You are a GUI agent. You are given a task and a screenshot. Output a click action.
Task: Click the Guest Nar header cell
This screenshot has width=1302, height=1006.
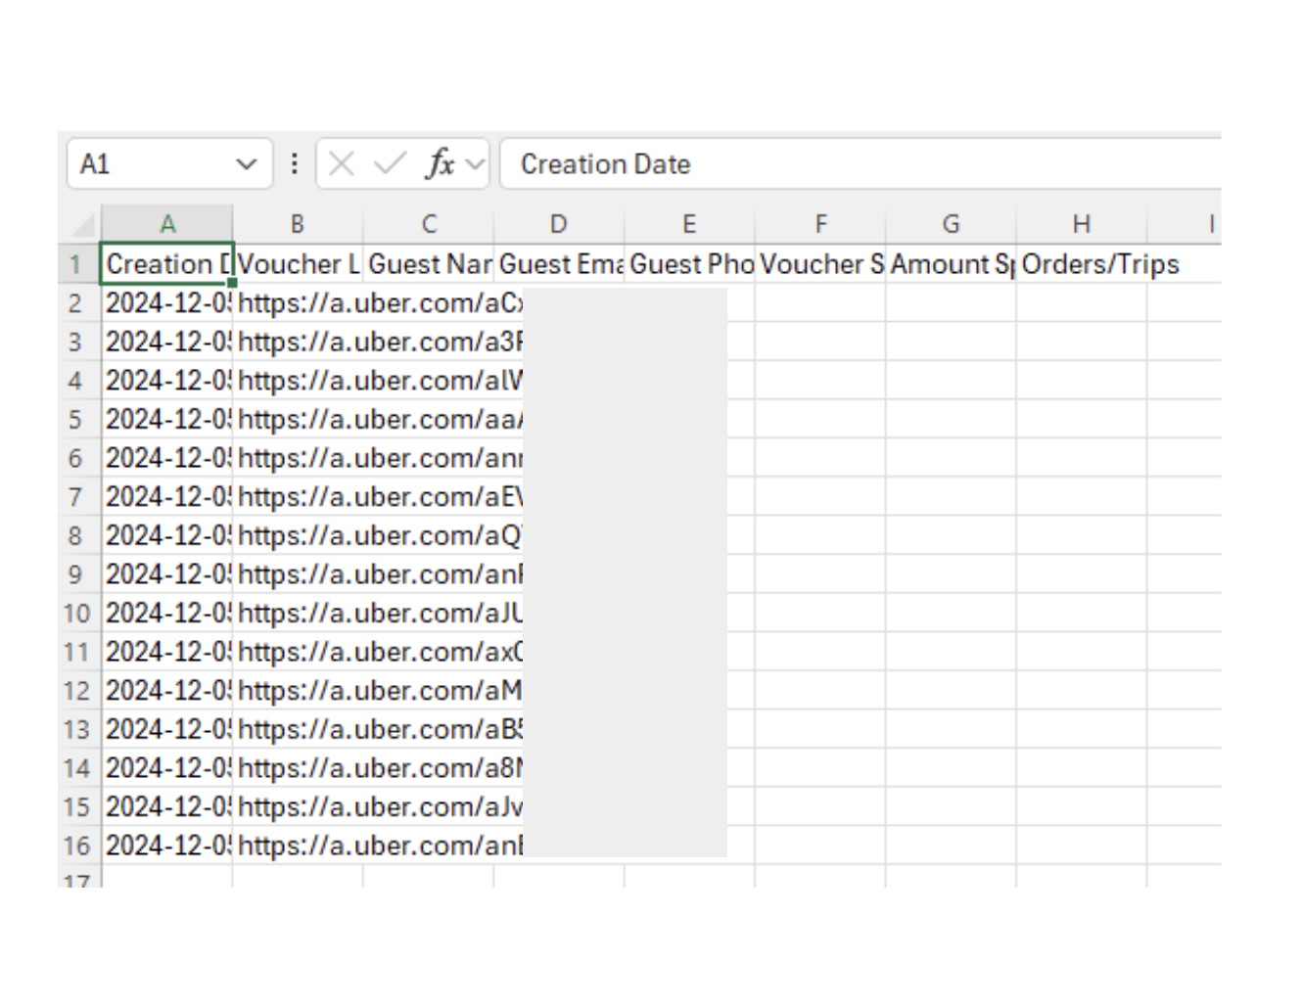[x=429, y=264]
